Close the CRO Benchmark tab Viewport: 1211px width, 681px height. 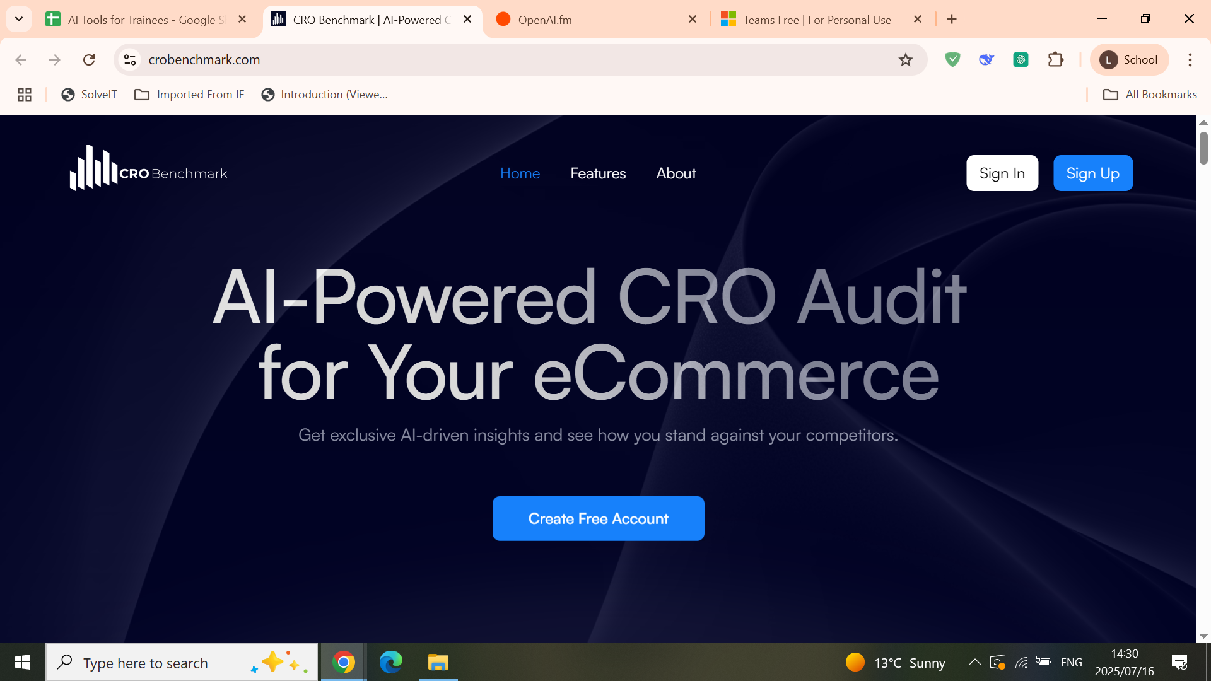pos(467,20)
